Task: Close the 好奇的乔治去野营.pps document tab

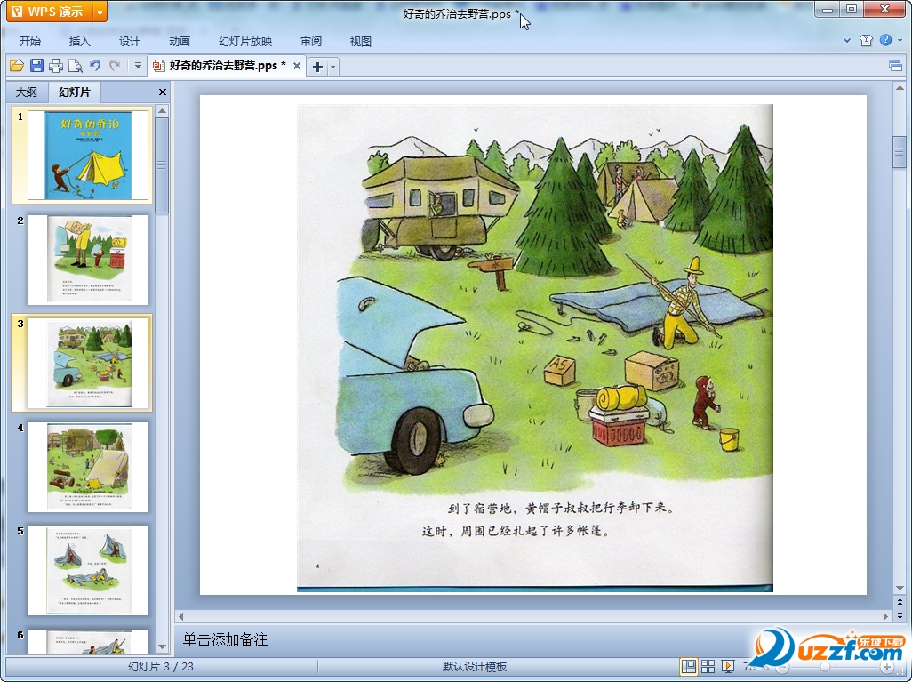Action: click(x=297, y=66)
